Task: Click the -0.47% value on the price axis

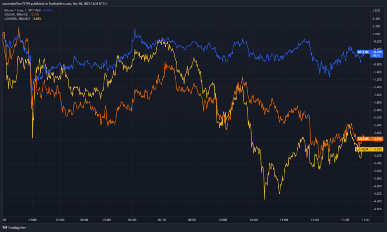Action: [377, 52]
